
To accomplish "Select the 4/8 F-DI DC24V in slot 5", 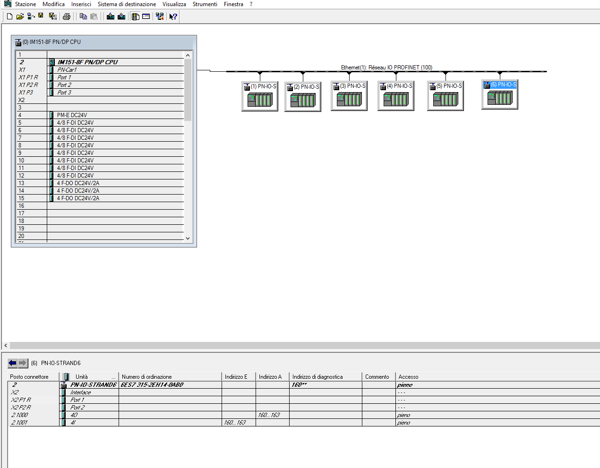I will point(100,123).
